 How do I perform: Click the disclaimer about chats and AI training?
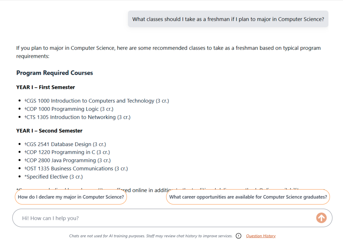pos(150,236)
